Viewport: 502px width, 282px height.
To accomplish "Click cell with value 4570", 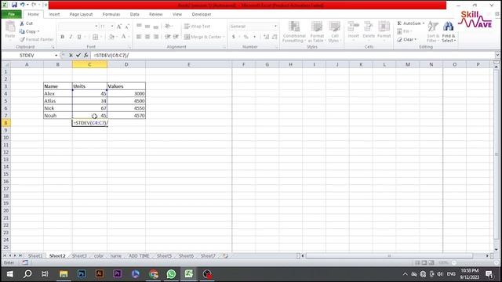I will tap(126, 115).
